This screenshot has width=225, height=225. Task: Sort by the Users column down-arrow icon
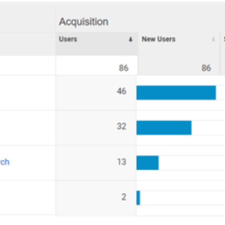[130, 39]
